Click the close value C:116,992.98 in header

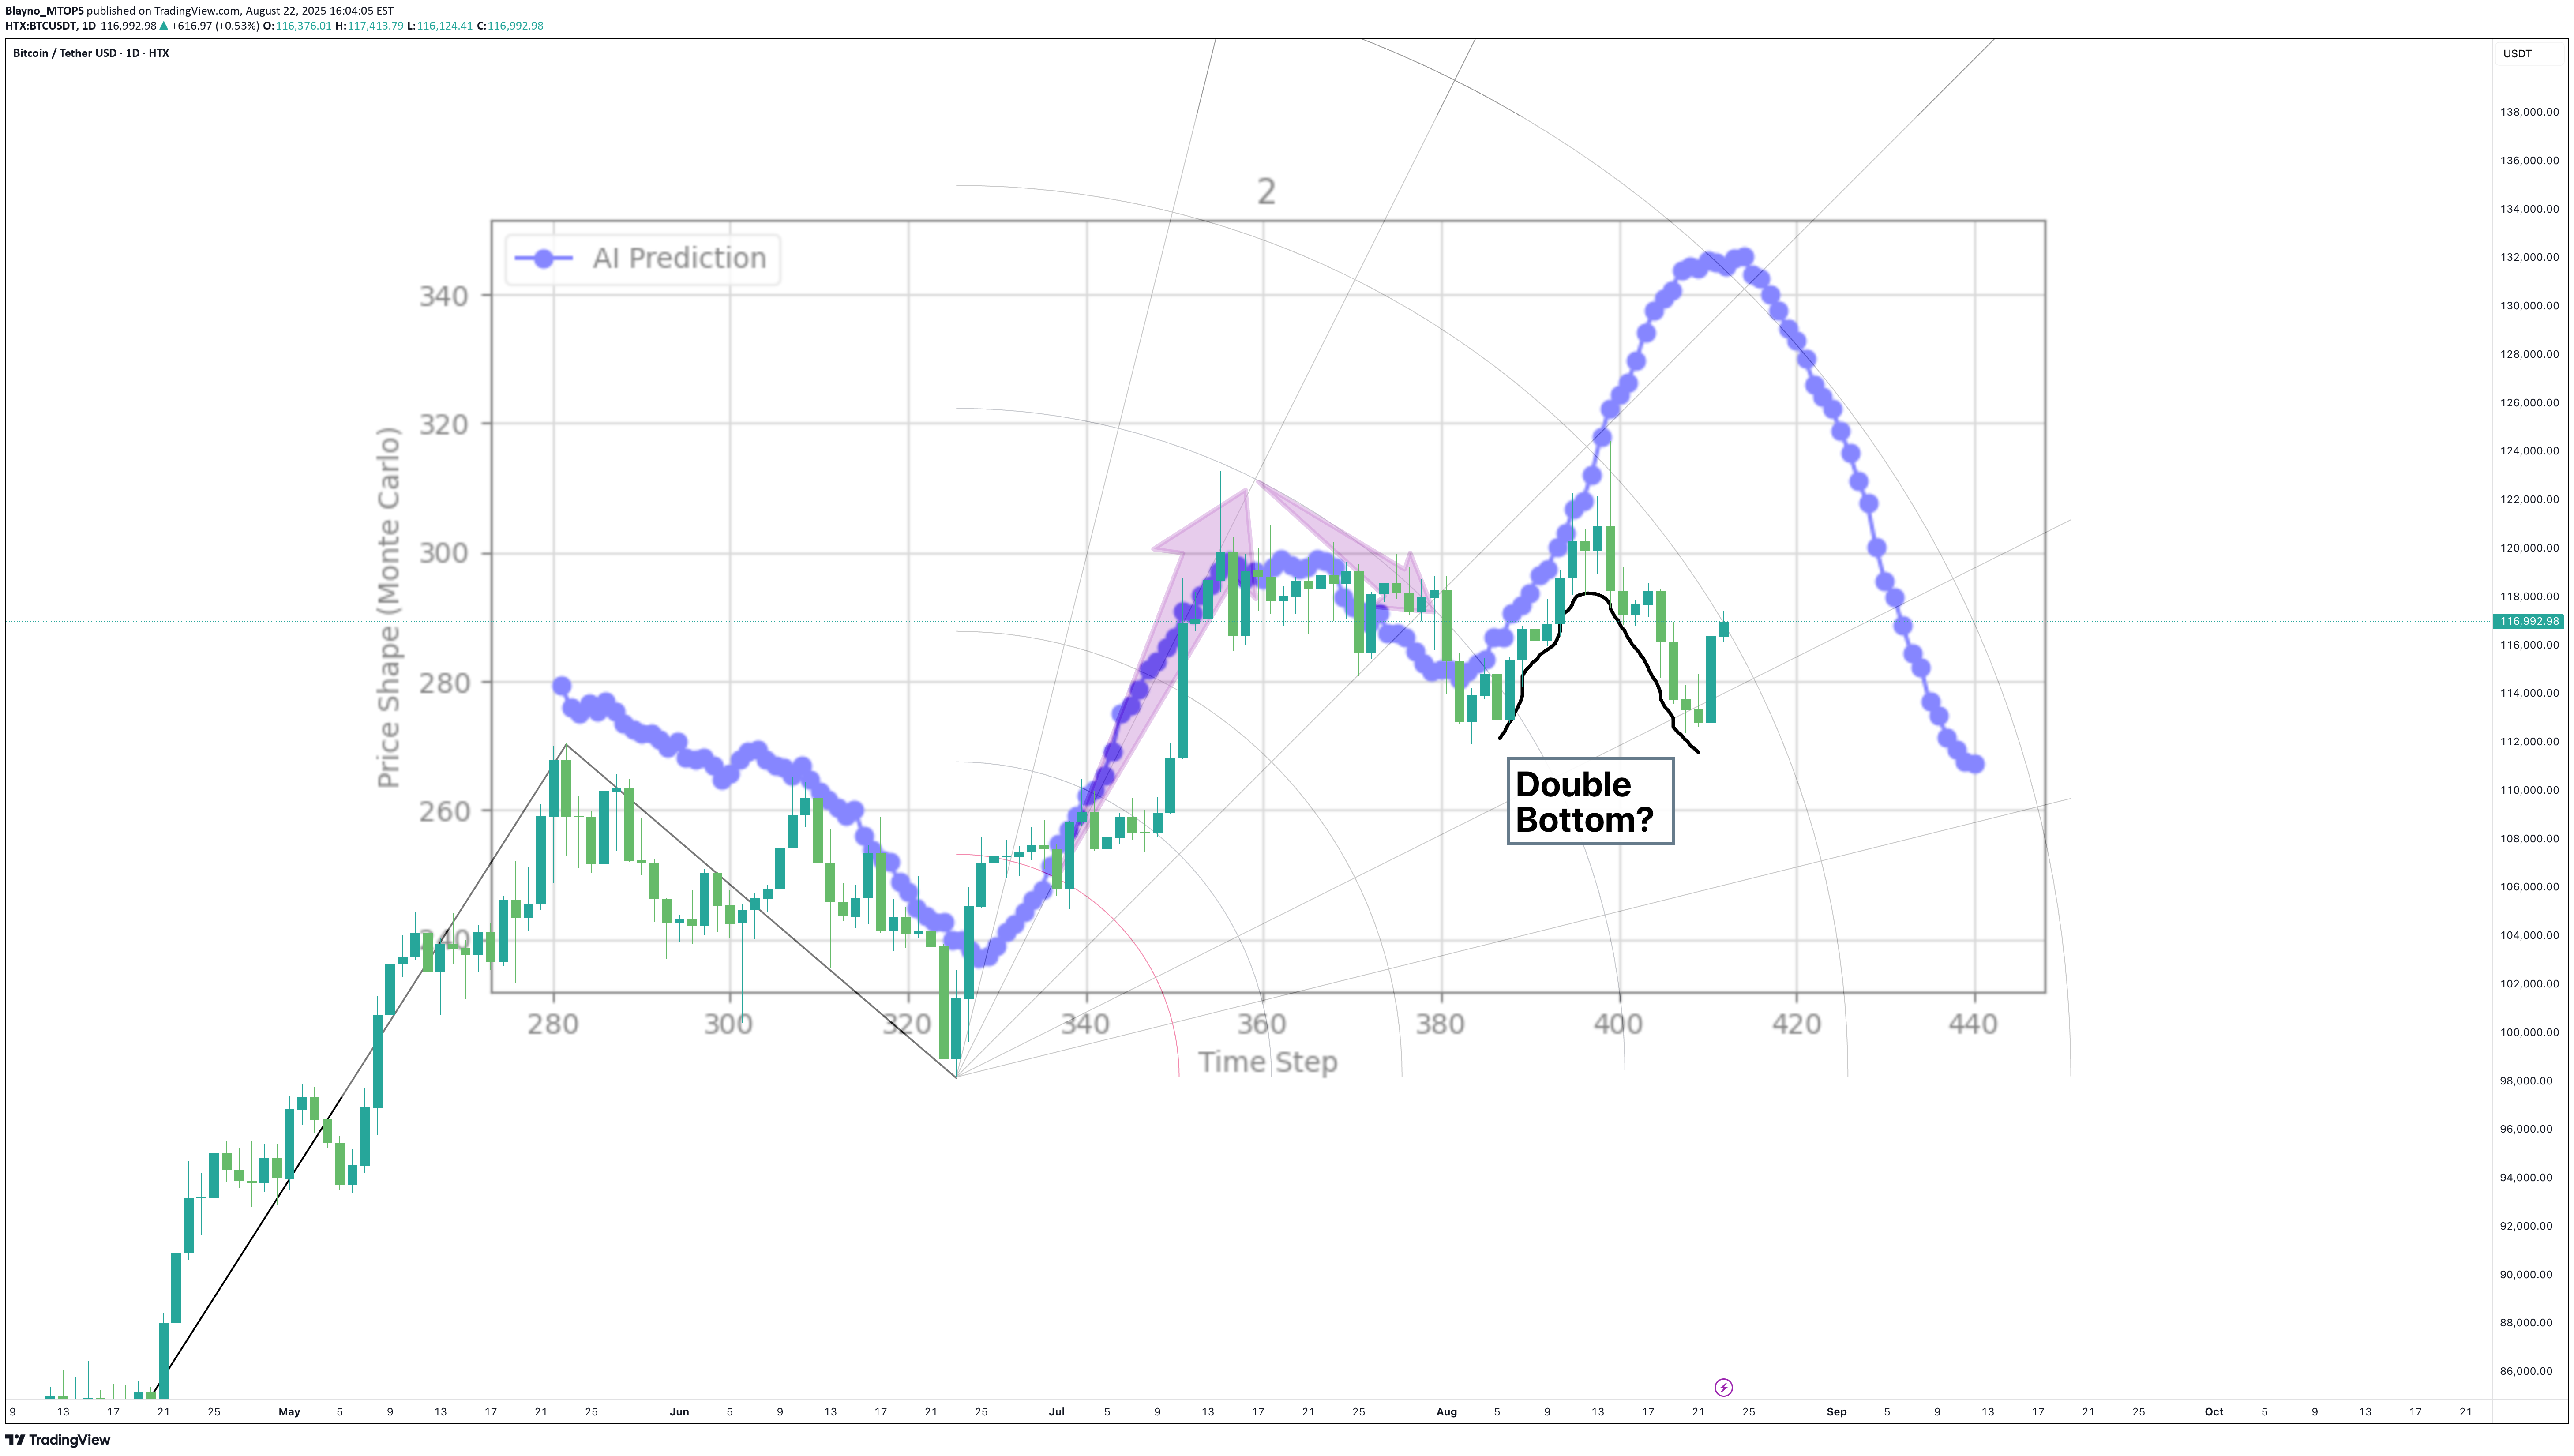[x=510, y=26]
